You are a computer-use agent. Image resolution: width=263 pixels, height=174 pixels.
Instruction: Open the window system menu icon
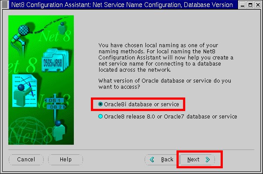[x=5, y=5]
